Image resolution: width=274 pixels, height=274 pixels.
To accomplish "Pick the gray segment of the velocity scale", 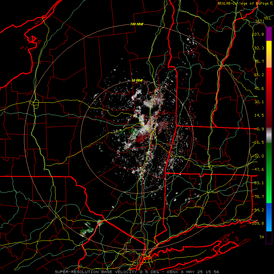I will 269,135.
